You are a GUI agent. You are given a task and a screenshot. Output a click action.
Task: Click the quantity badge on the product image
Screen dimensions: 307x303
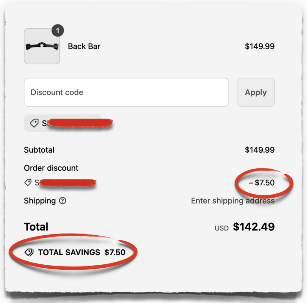click(x=58, y=30)
